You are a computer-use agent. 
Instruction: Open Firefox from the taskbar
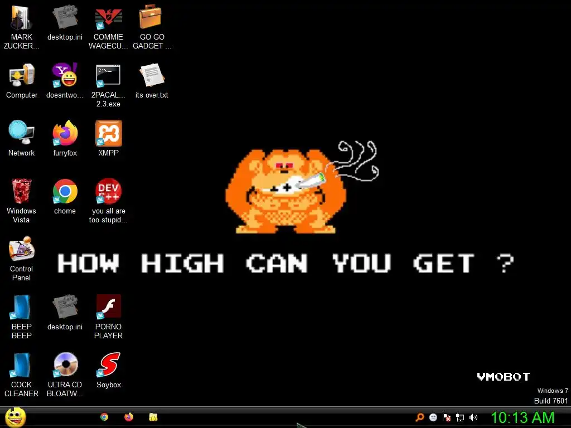click(x=129, y=417)
